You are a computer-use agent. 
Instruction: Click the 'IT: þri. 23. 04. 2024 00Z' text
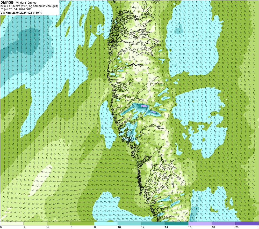16,9
